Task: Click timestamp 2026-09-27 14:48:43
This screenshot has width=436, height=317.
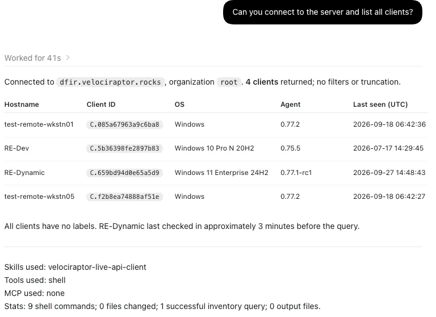Action: [x=389, y=173]
